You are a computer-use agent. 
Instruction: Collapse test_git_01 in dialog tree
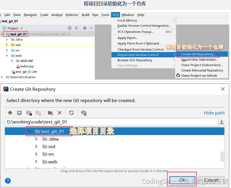coord(29,131)
